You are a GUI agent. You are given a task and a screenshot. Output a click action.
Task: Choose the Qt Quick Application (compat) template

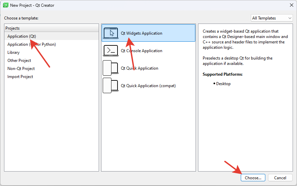click(148, 86)
